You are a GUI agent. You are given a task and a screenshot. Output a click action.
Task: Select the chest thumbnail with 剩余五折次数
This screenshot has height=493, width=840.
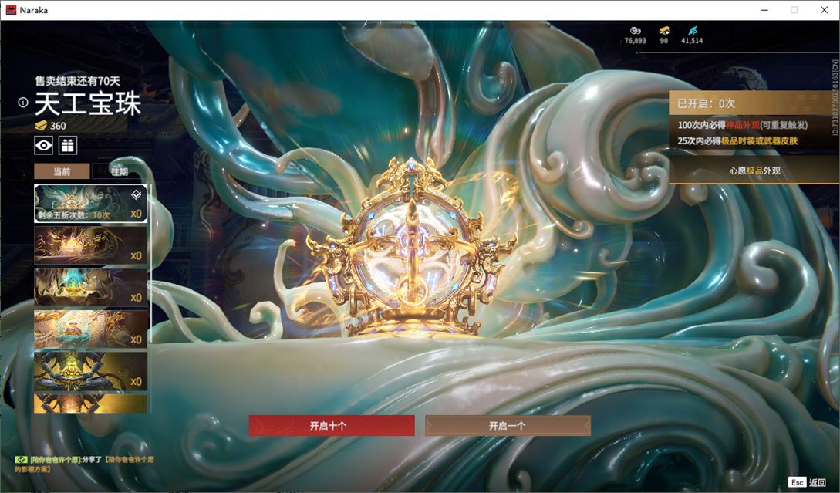(x=90, y=204)
